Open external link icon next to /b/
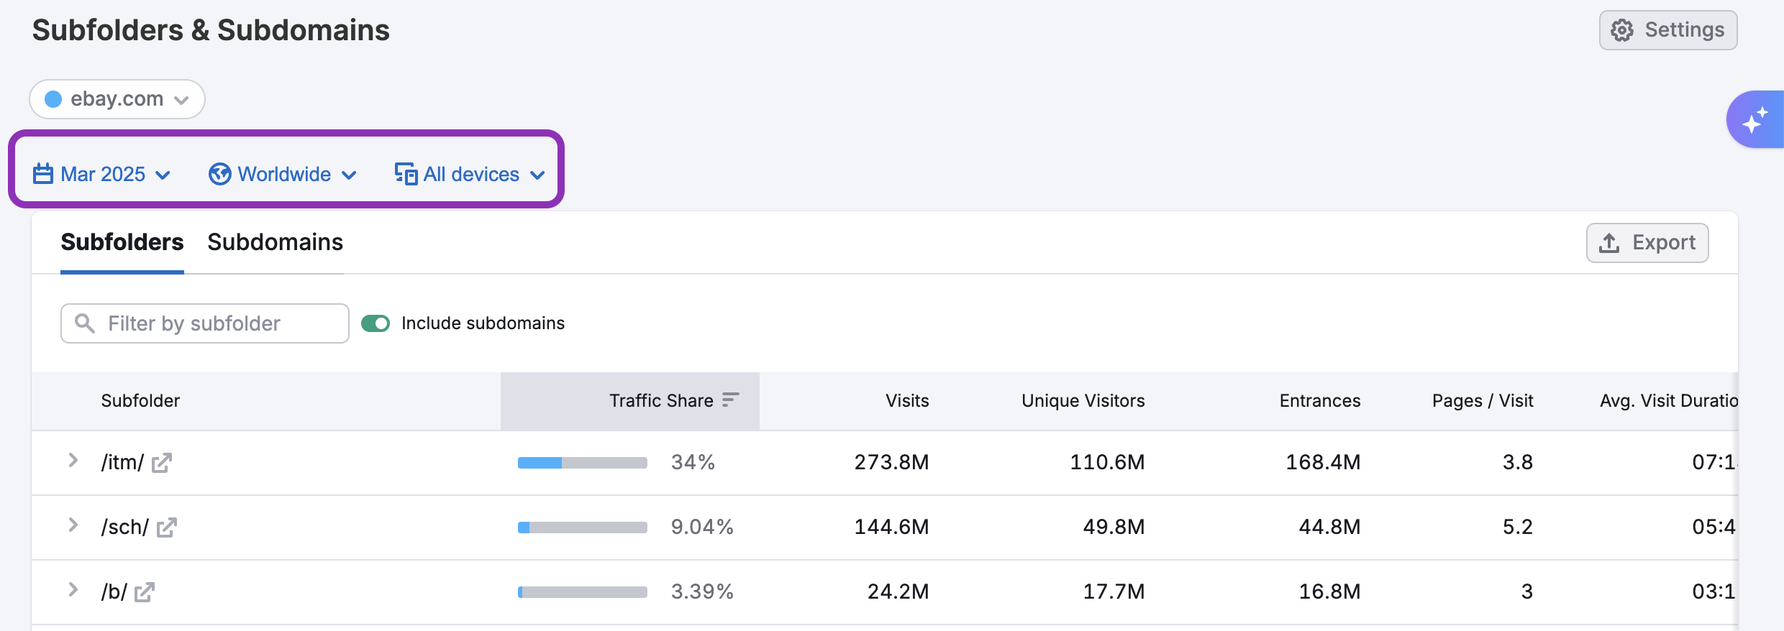 145,592
